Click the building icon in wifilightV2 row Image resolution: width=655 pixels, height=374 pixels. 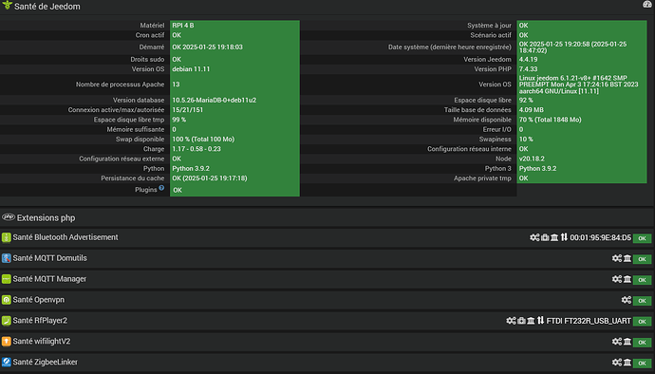[x=627, y=342]
